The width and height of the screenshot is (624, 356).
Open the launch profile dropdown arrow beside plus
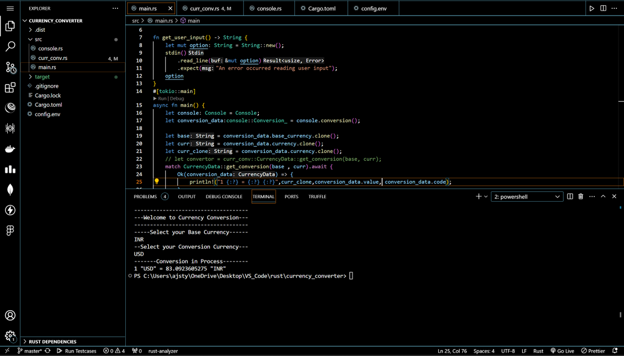(x=486, y=196)
